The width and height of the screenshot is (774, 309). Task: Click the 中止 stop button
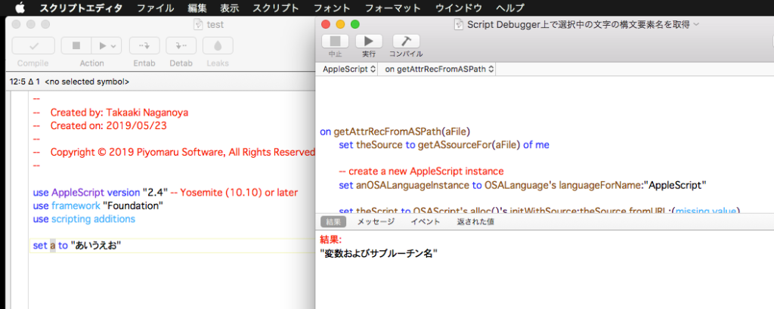click(335, 41)
